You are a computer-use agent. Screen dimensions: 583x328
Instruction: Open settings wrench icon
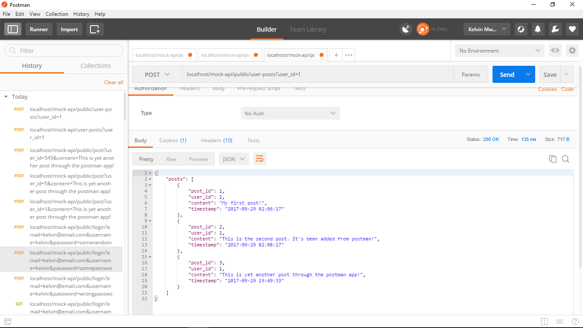(555, 29)
